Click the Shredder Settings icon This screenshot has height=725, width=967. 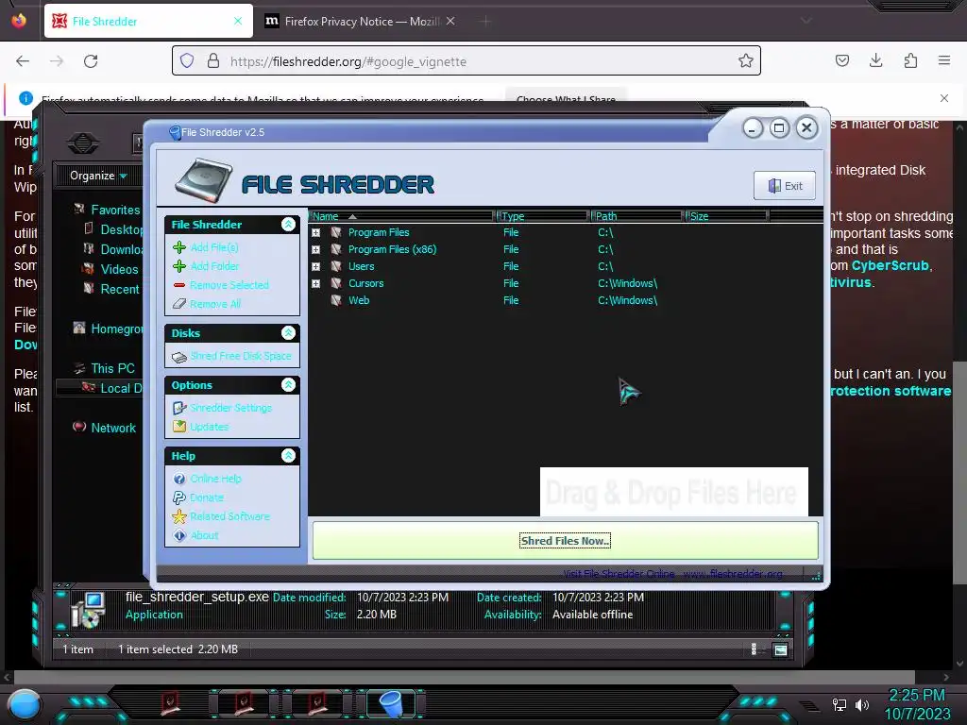pyautogui.click(x=179, y=408)
